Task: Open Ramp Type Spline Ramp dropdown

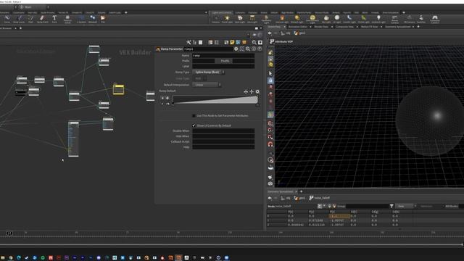Action: point(209,72)
